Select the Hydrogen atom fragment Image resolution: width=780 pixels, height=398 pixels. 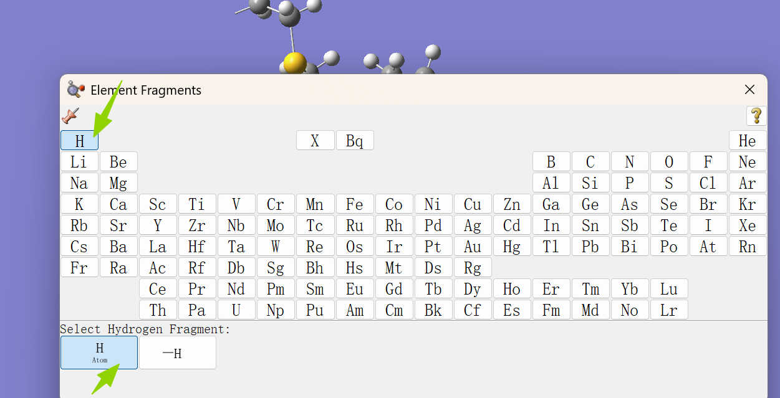(99, 353)
